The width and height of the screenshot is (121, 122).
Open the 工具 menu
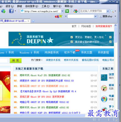point(46,6)
